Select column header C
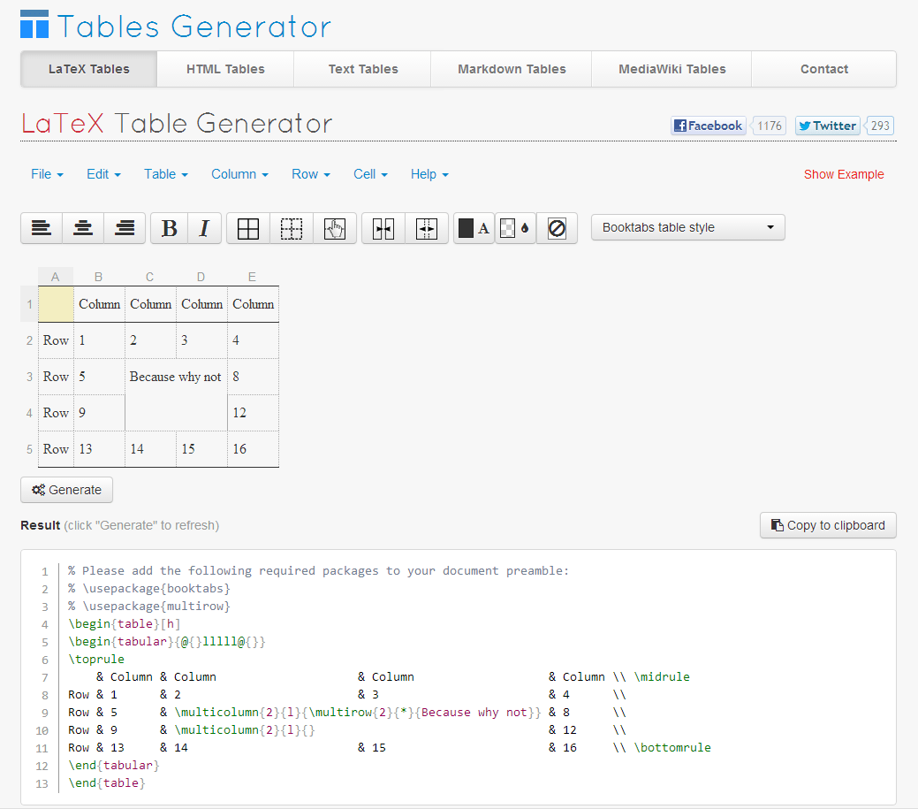The height and width of the screenshot is (809, 918). pyautogui.click(x=150, y=277)
